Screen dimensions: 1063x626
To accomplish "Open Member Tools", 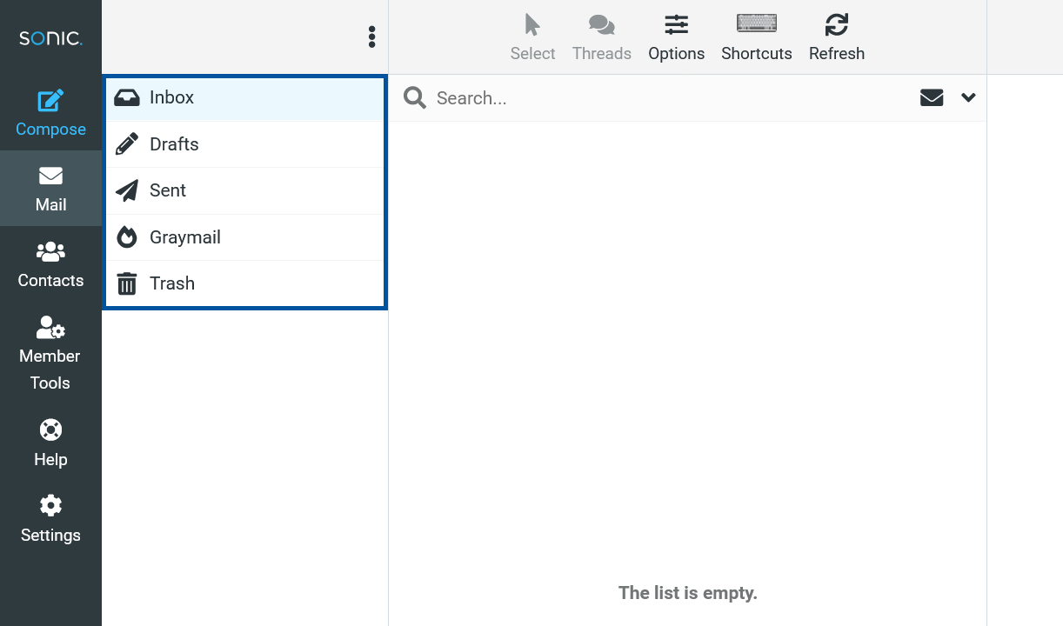I will 50,353.
